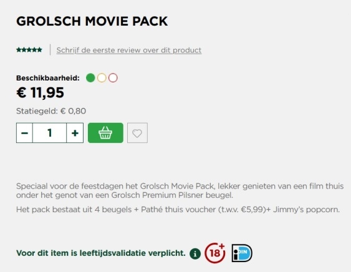Click the Statiegeld € 0,80 deposit text
This screenshot has height=272, width=351.
pyautogui.click(x=51, y=111)
